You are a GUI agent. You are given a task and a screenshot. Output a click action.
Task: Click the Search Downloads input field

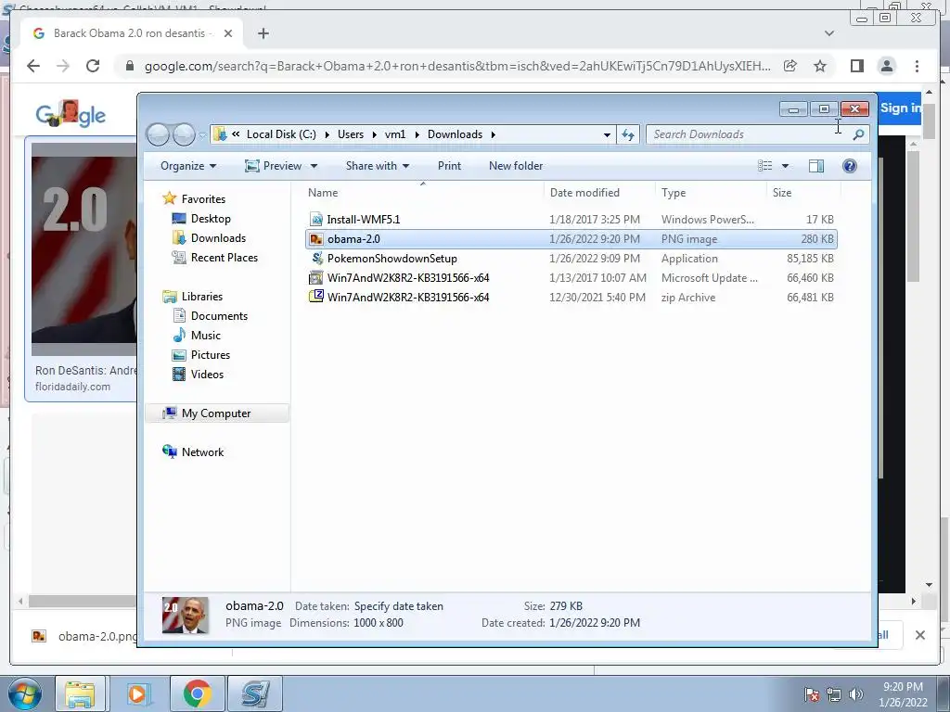pyautogui.click(x=749, y=134)
